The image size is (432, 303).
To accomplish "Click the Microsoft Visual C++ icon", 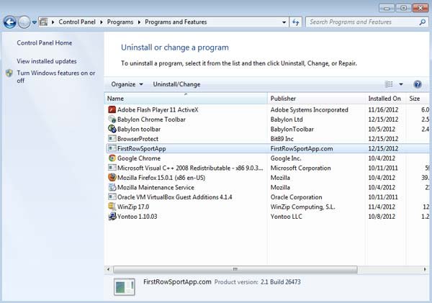I will pyautogui.click(x=112, y=168).
